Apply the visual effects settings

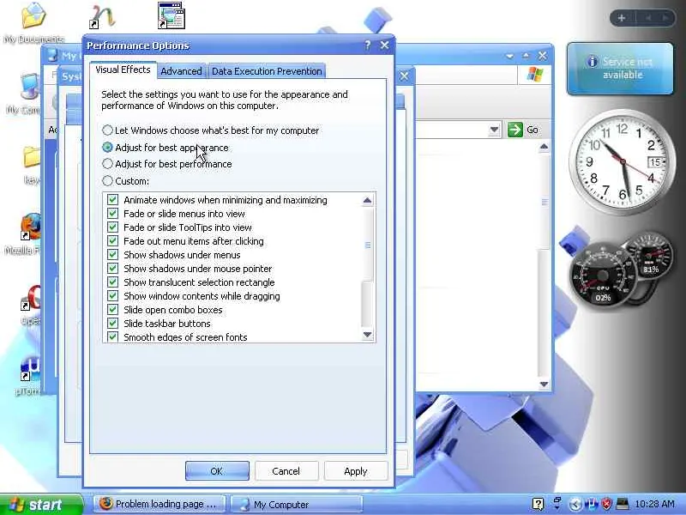point(356,470)
